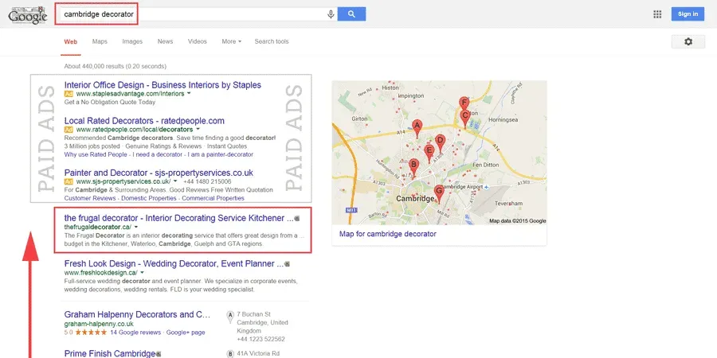Click Commercial Properties sitelink
The height and width of the screenshot is (358, 717).
213,198
